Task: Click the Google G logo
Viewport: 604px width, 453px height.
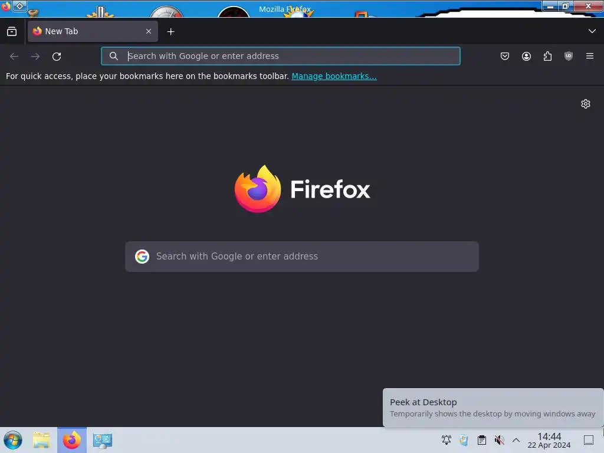Action: tap(142, 257)
